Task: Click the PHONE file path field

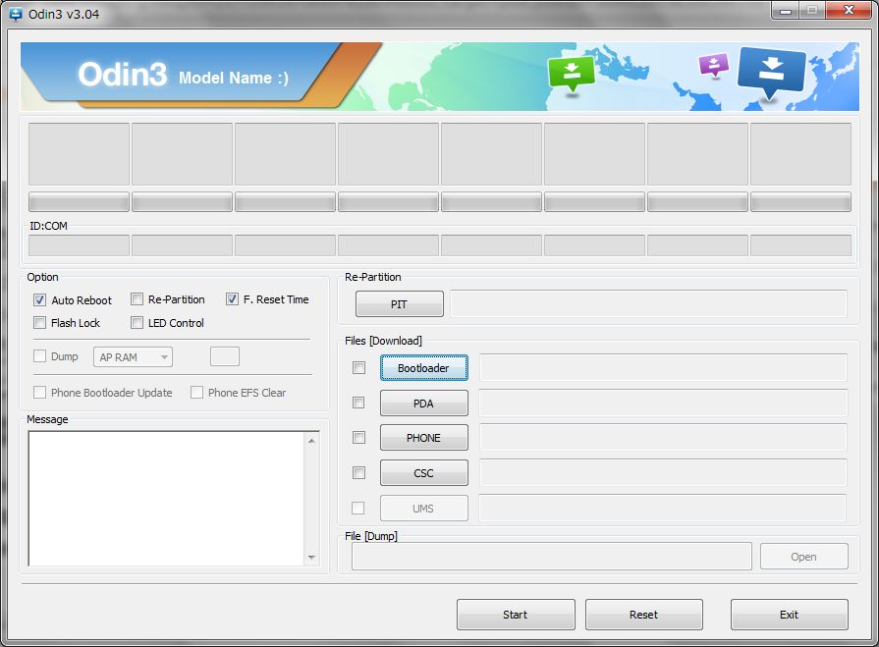Action: coord(663,438)
